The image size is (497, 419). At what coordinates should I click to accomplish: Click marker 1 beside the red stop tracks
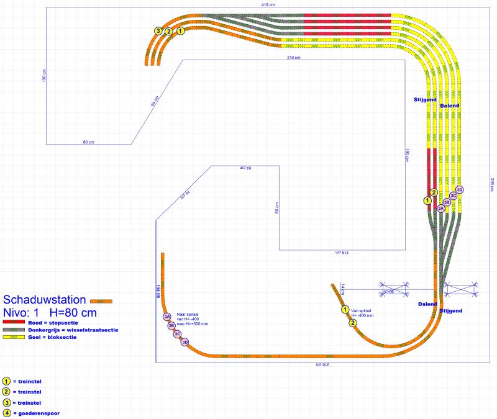[427, 200]
